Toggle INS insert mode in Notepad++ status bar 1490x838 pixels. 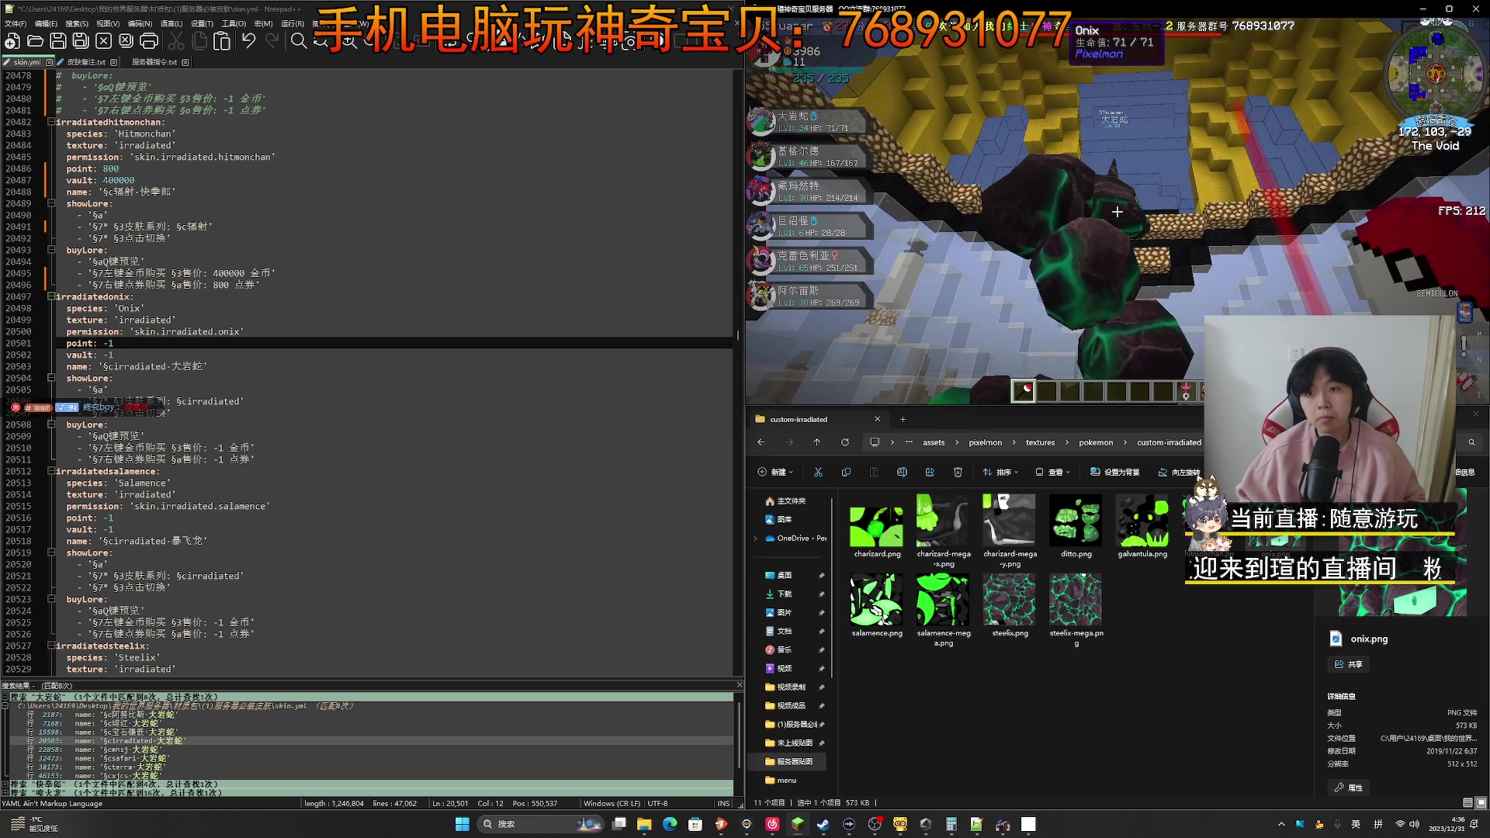(x=723, y=803)
